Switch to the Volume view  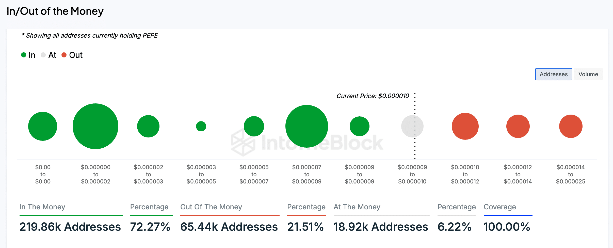click(x=588, y=74)
